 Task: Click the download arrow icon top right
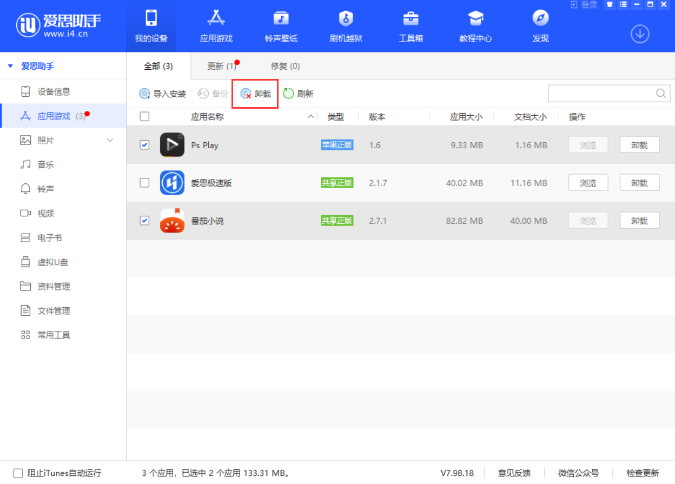640,34
